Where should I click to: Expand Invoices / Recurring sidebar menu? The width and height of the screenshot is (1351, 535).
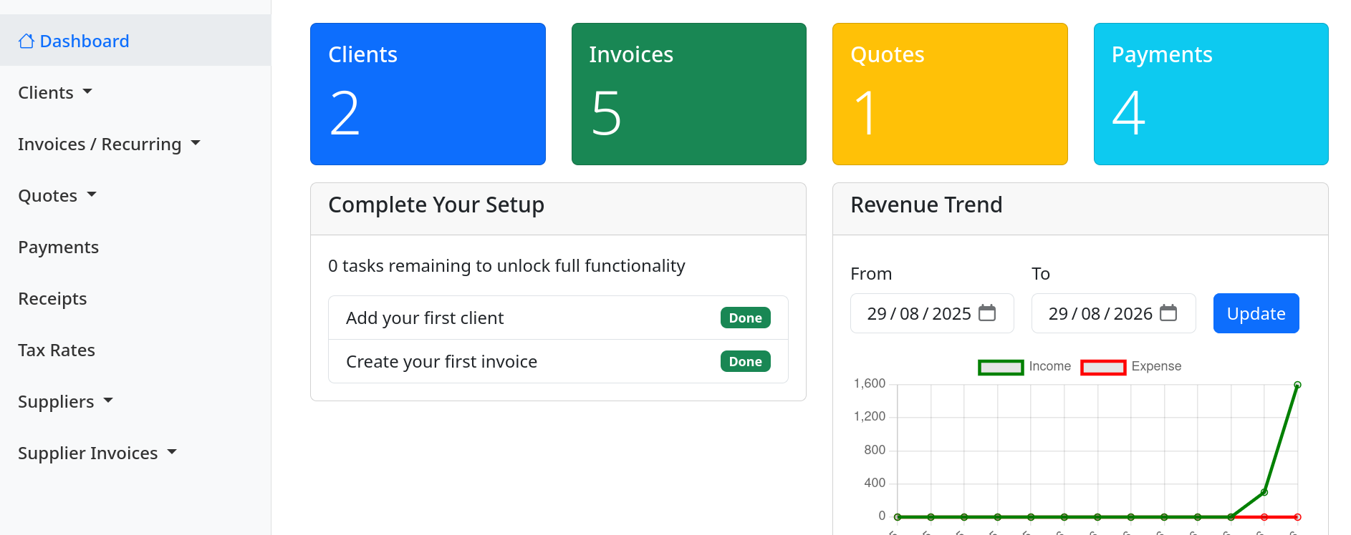[x=109, y=144]
